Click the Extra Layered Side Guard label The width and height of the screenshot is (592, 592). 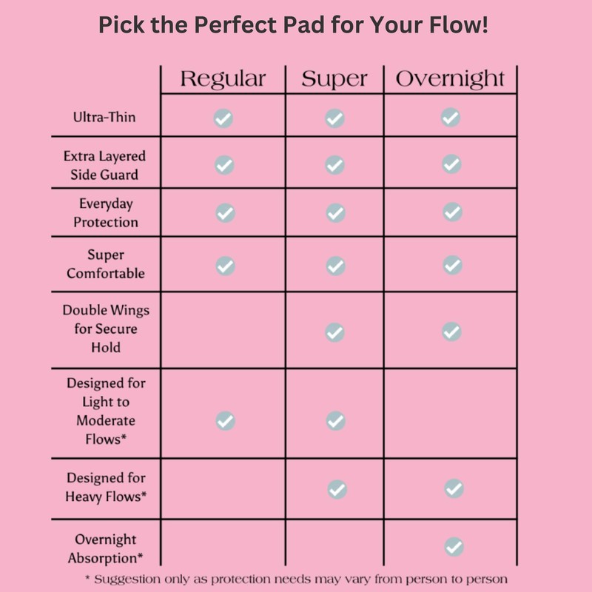coord(104,165)
